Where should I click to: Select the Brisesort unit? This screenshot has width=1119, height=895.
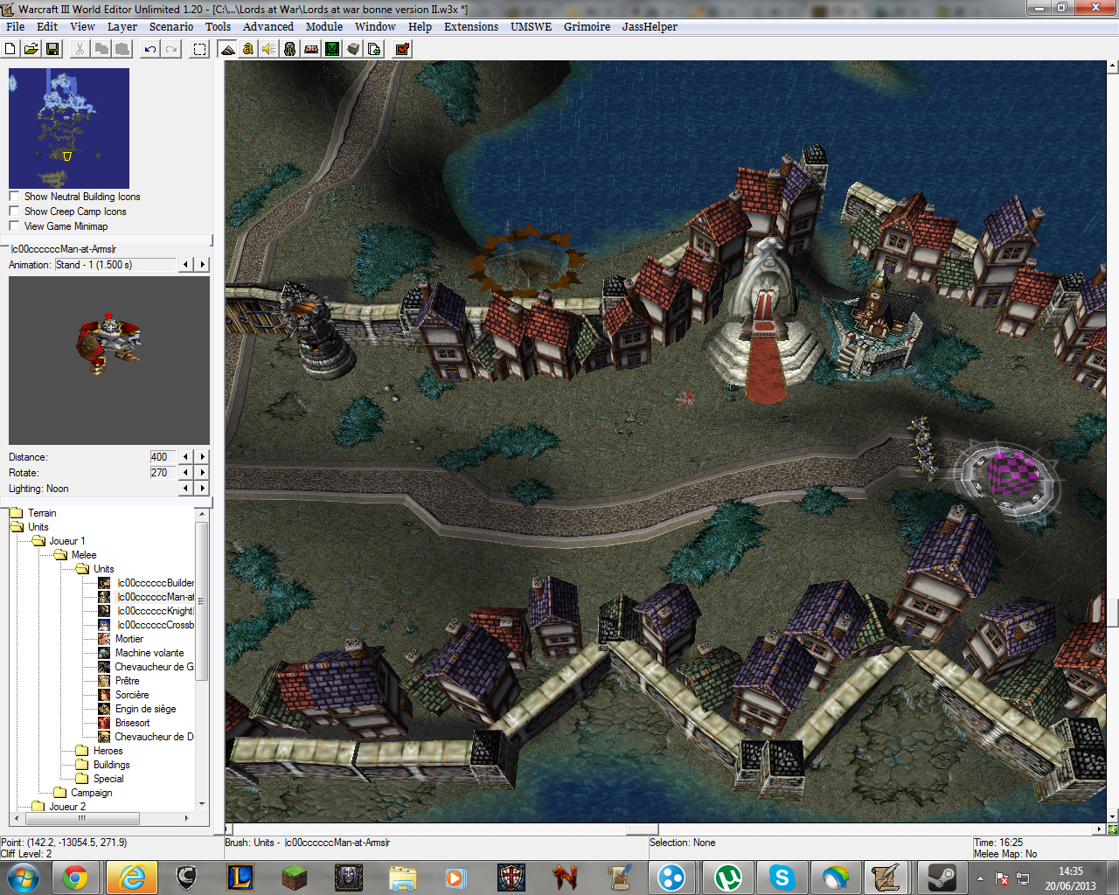point(132,723)
